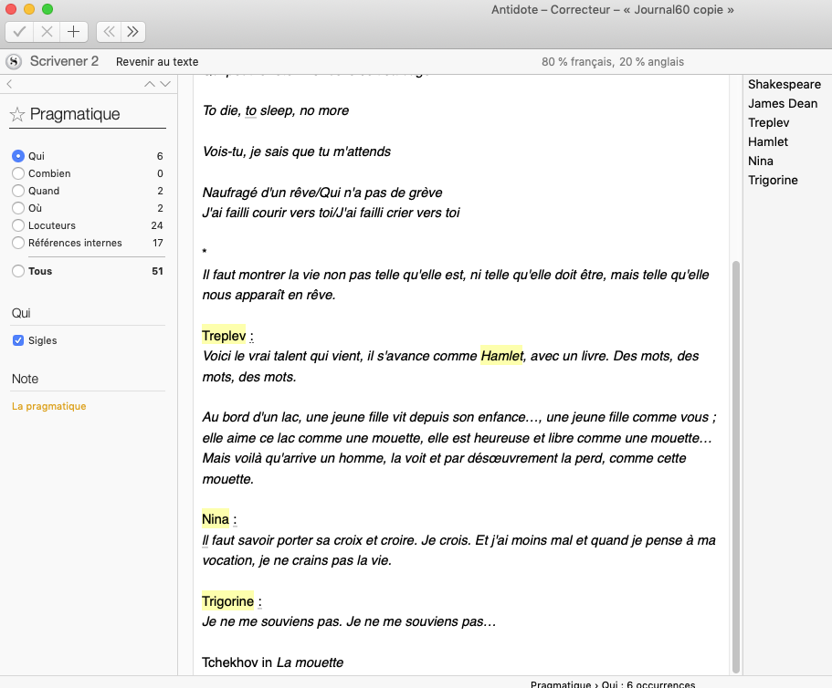Image resolution: width=832 pixels, height=688 pixels.
Task: Uncheck the Sigles checkbox
Action: pos(18,340)
